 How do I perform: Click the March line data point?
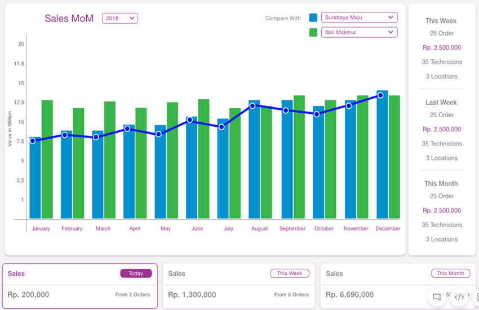96,137
